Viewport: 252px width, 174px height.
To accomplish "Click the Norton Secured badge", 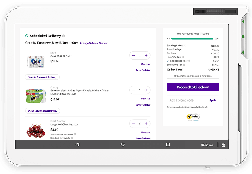I will pos(193,117).
